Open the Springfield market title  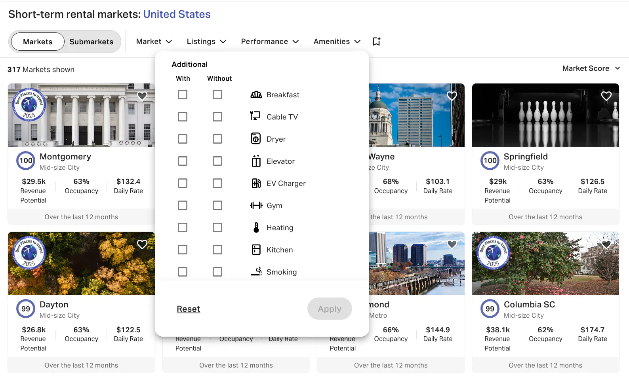(x=526, y=157)
